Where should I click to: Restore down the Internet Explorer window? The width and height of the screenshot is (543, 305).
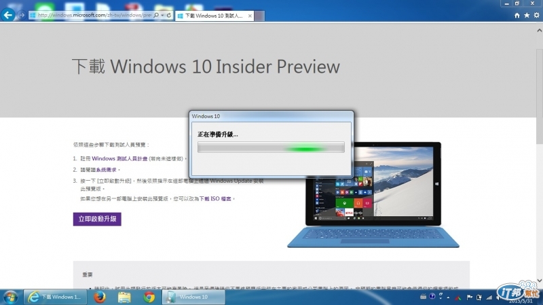(517, 3)
